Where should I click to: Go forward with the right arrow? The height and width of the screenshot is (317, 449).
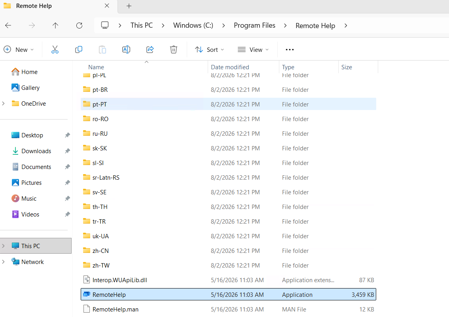click(32, 25)
